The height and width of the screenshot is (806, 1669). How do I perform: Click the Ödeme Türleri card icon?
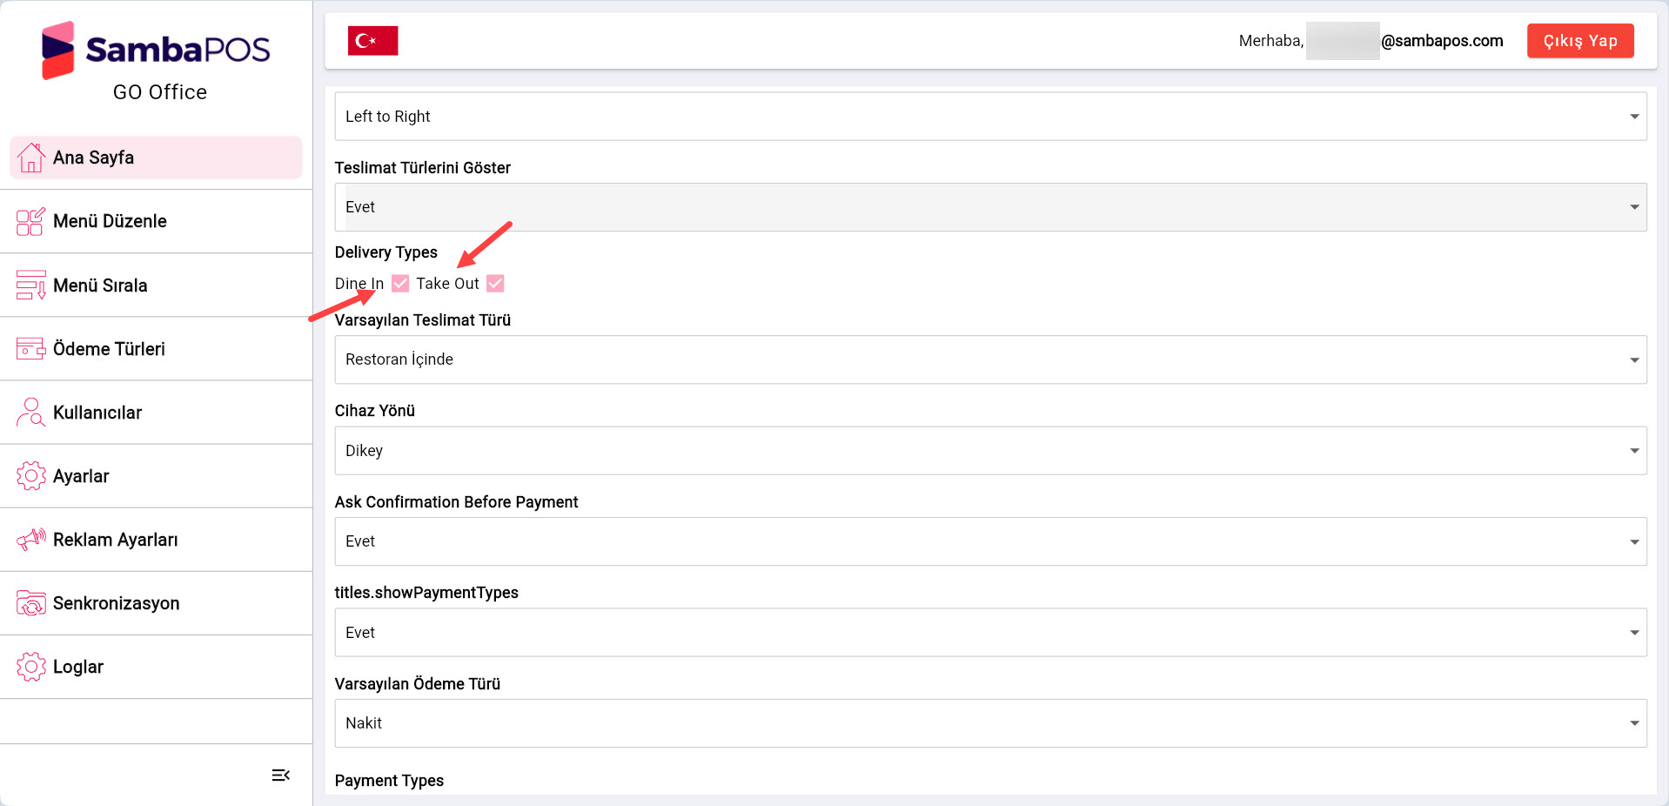pyautogui.click(x=30, y=348)
